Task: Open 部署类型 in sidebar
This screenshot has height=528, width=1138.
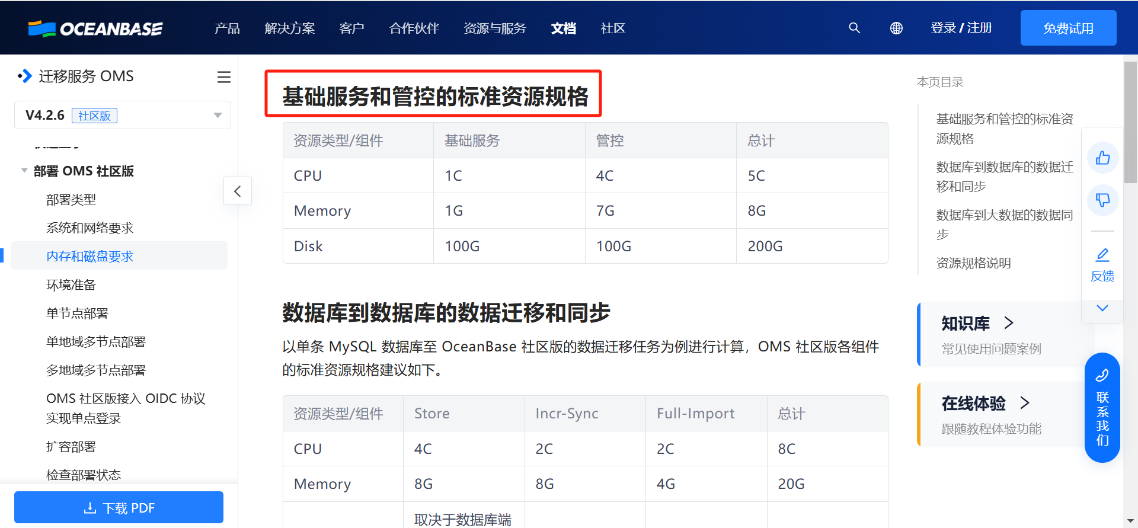Action: 71,200
